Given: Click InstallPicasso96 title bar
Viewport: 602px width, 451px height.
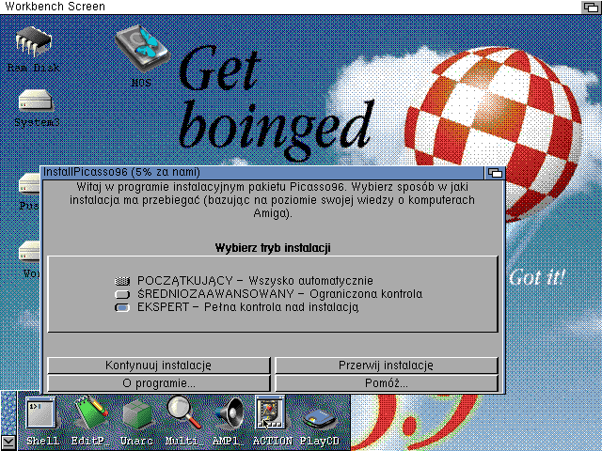Looking at the screenshot, I should pos(262,173).
